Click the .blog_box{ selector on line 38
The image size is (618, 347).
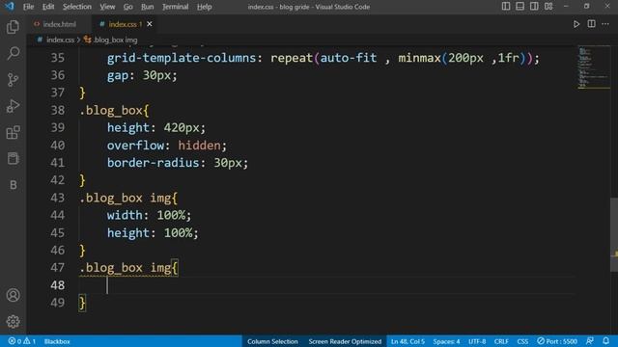click(114, 110)
